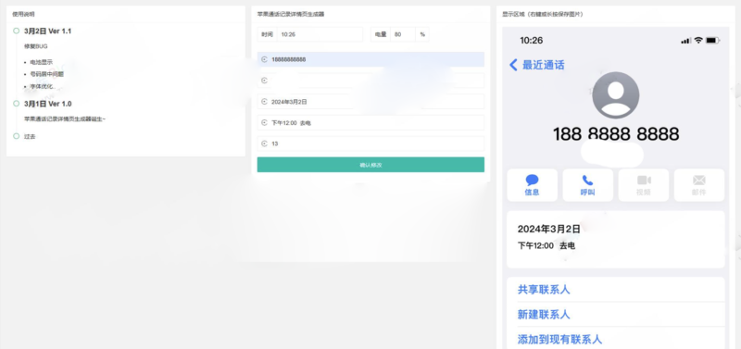
Task: Click the 电量 input showing 80
Action: tap(403, 34)
